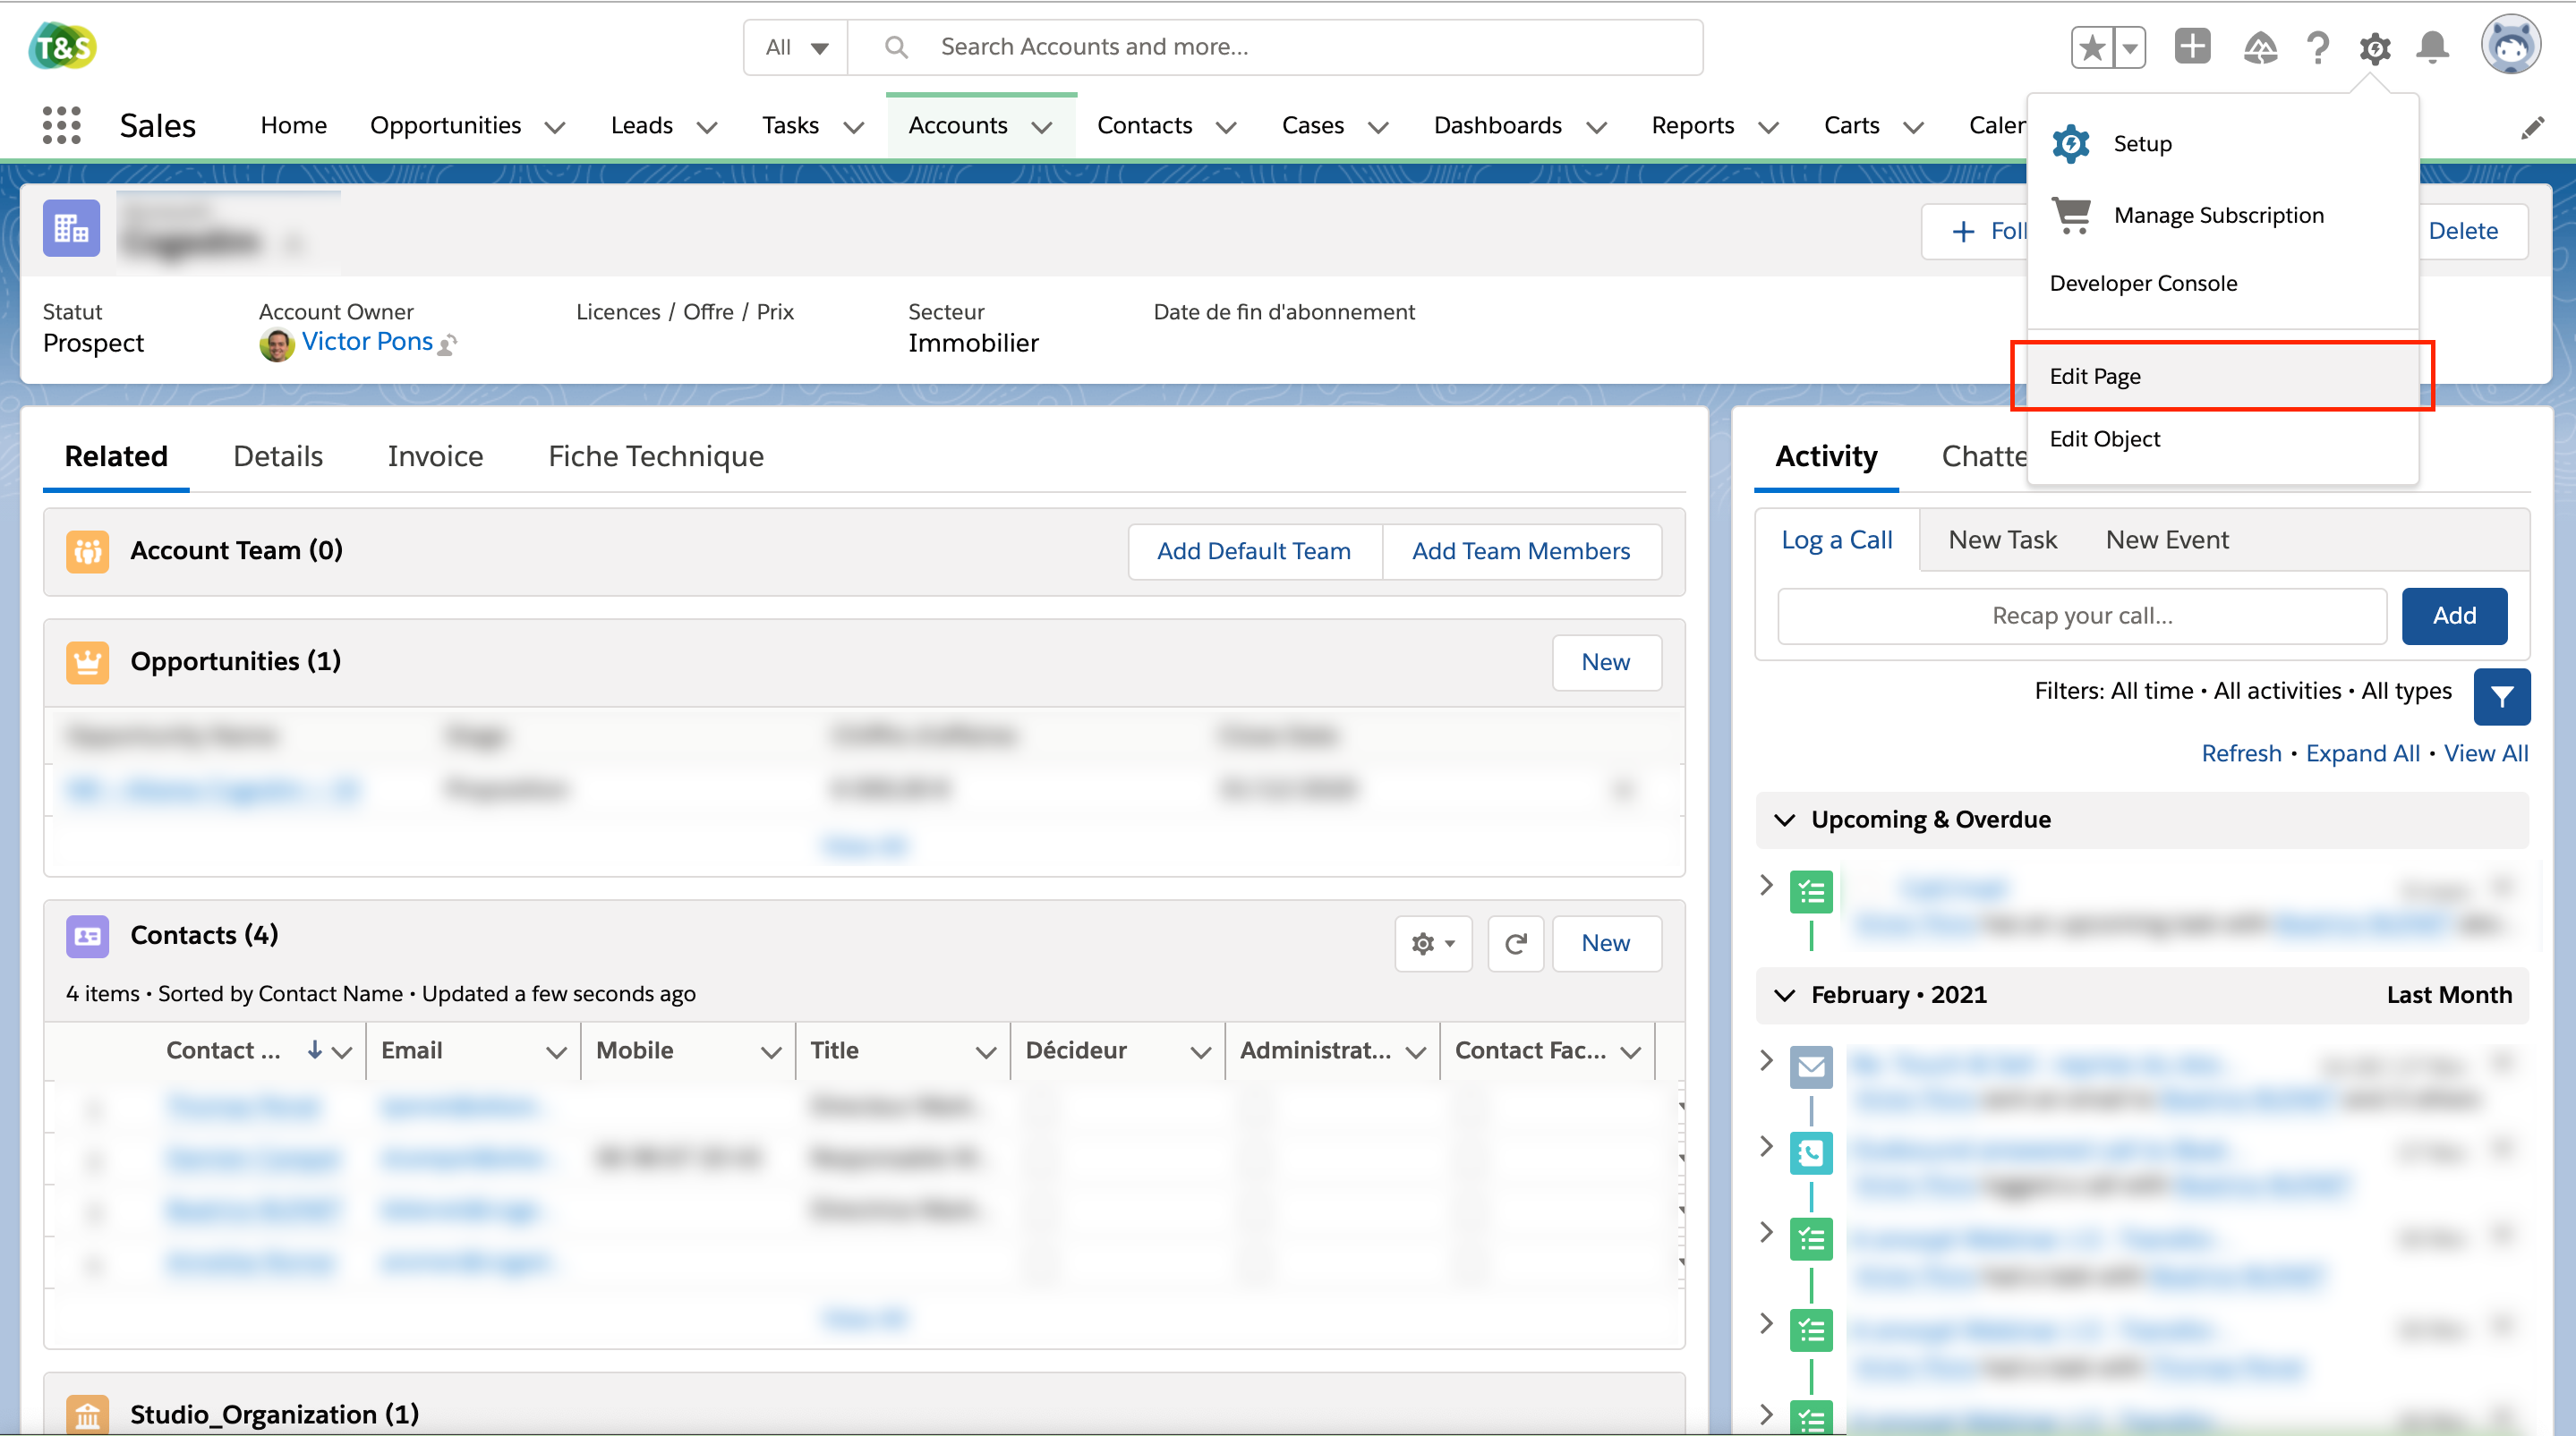Click the Account Team icon
The width and height of the screenshot is (2576, 1436).
[87, 550]
